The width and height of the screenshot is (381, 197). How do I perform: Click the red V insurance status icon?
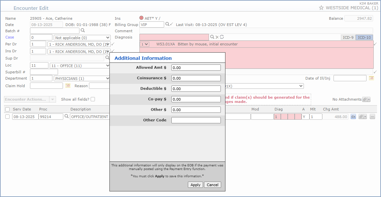click(141, 18)
